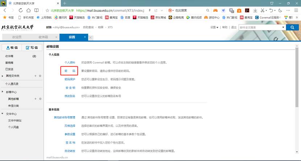Open the 个人资料 profile link
Viewport: 301px width, 161px height.
[x=70, y=62]
